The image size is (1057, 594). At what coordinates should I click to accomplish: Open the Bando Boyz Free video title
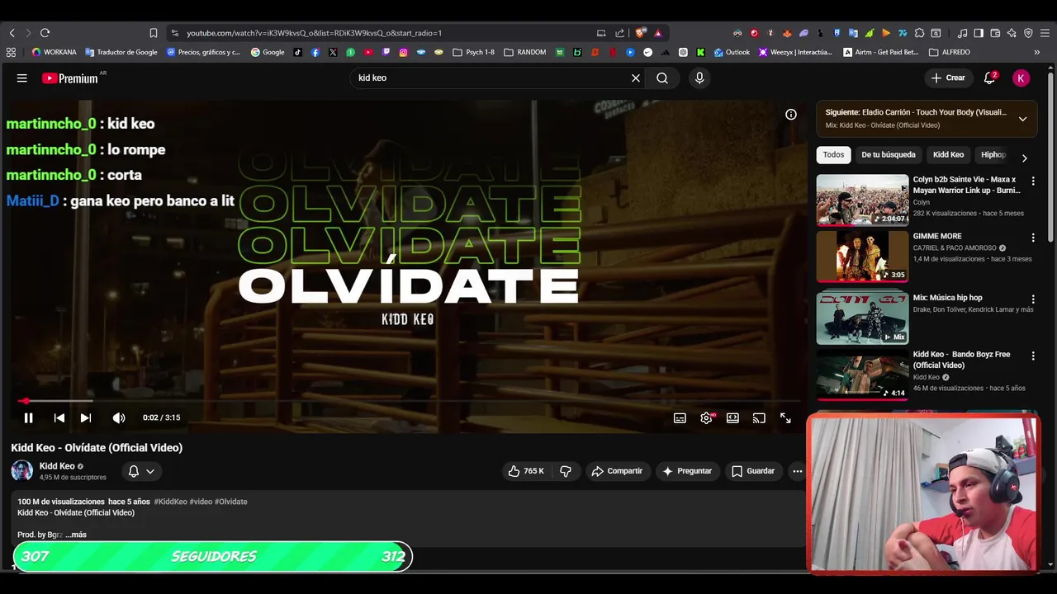(x=962, y=360)
